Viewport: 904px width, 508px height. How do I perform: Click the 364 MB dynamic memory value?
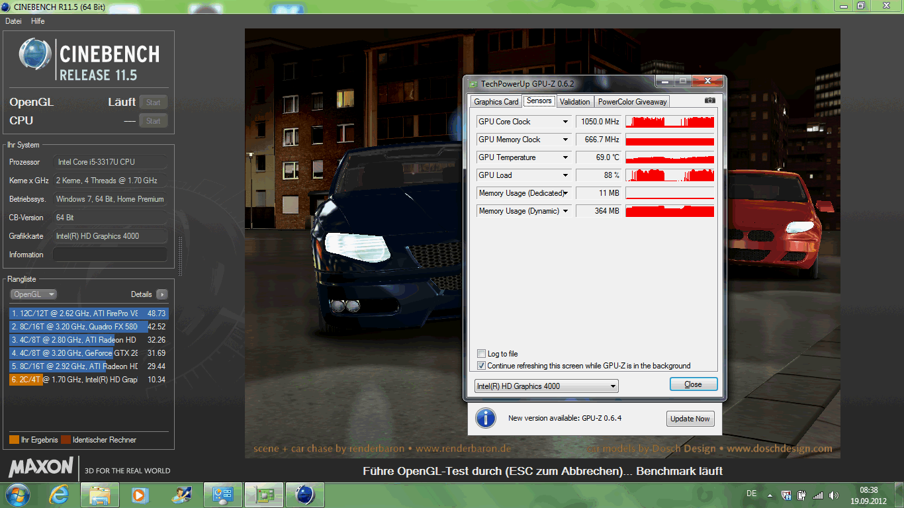(598, 211)
